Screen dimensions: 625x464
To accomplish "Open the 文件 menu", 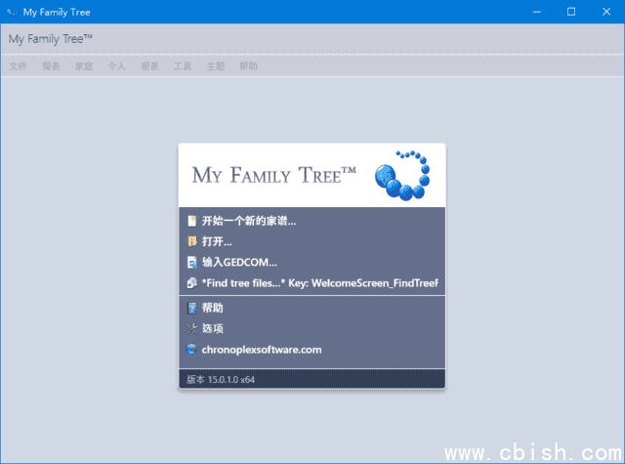I will [x=19, y=66].
